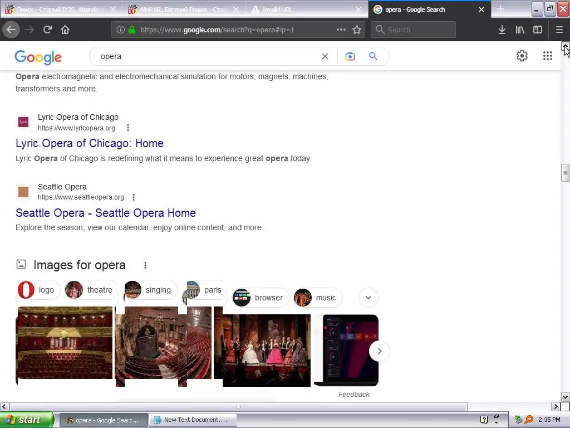Toggle the sidebar view icon
The width and height of the screenshot is (570, 428).
click(x=538, y=30)
